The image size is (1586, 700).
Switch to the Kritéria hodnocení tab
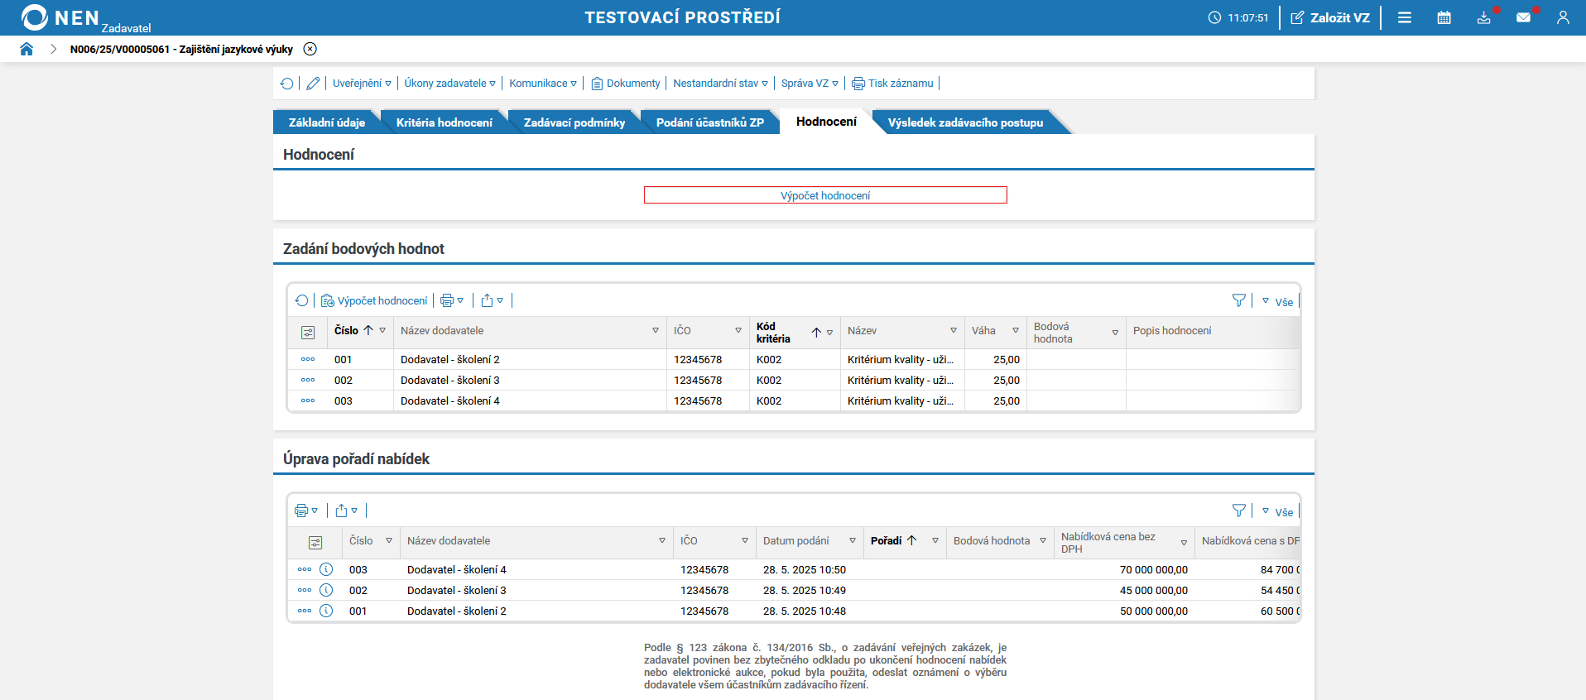click(x=444, y=122)
